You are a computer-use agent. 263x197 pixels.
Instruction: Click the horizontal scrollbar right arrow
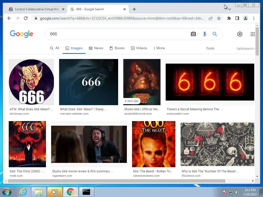253,181
